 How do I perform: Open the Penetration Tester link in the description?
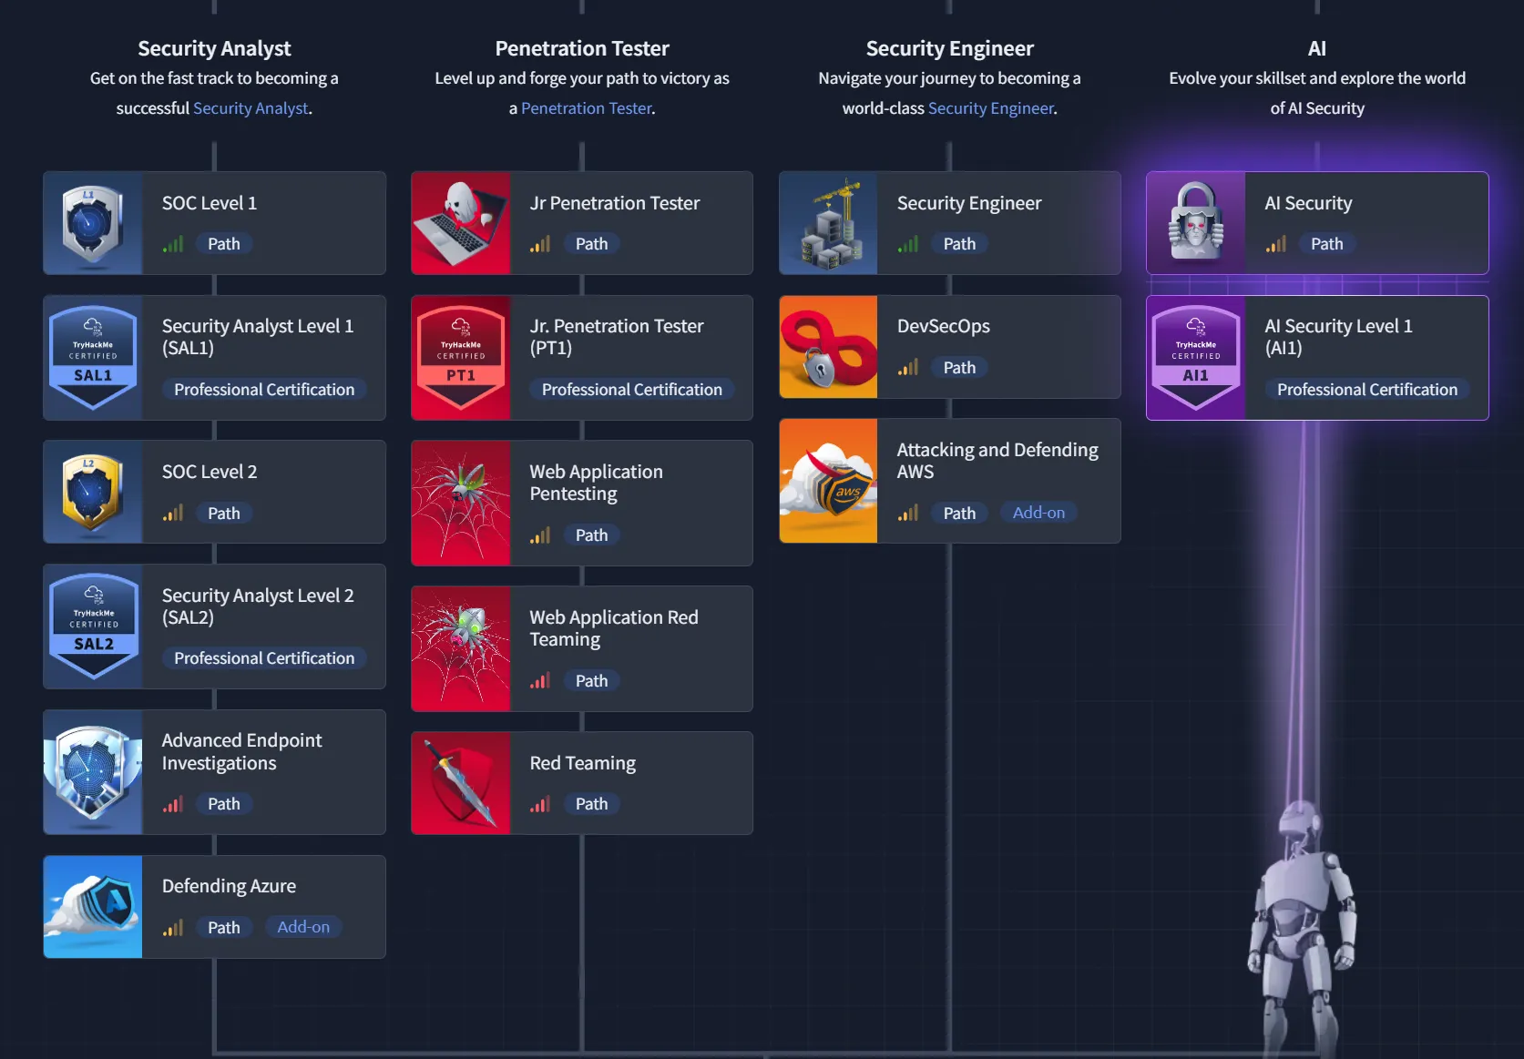(x=587, y=108)
